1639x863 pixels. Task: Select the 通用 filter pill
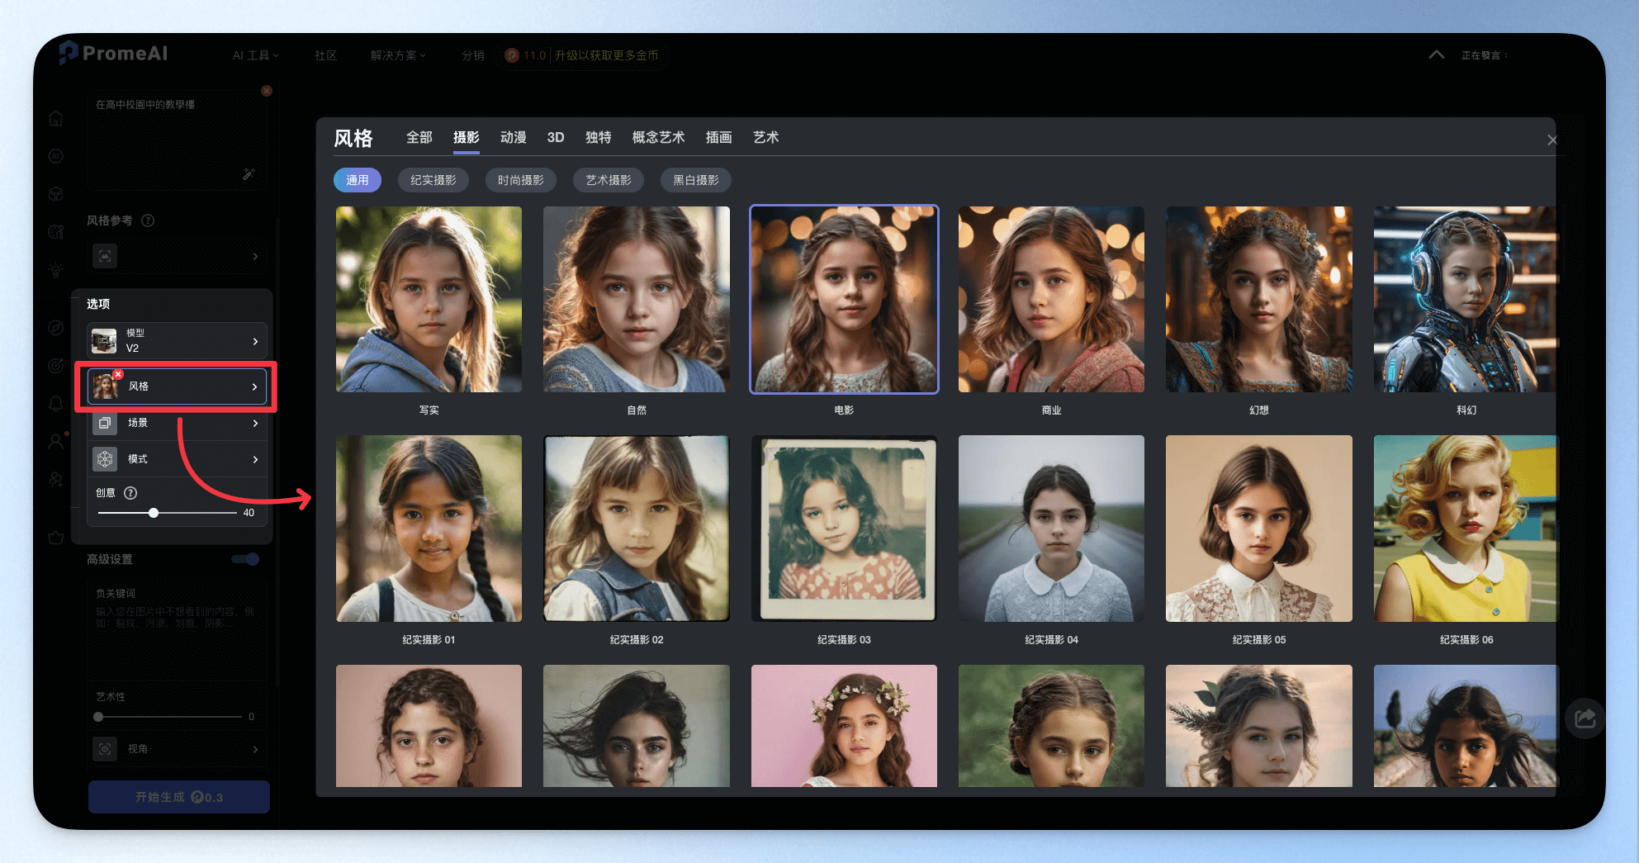click(x=358, y=180)
